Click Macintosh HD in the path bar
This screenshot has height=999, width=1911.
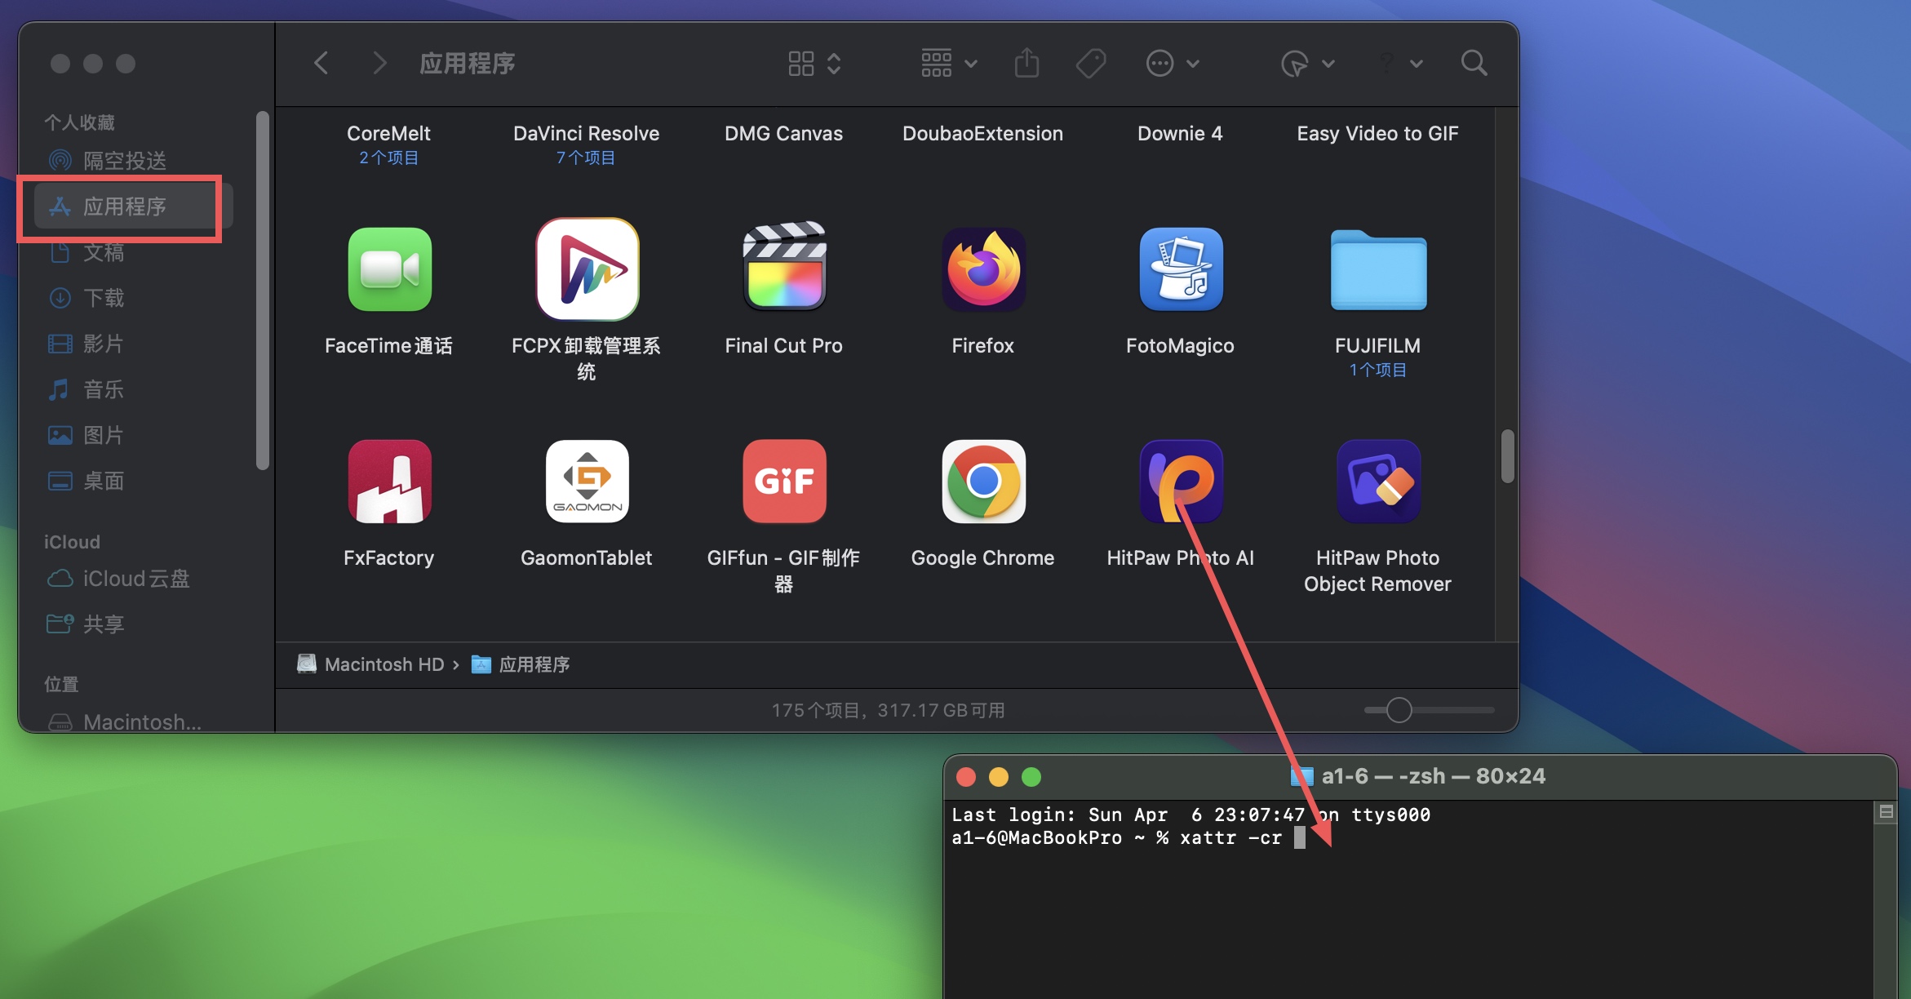pyautogui.click(x=371, y=664)
